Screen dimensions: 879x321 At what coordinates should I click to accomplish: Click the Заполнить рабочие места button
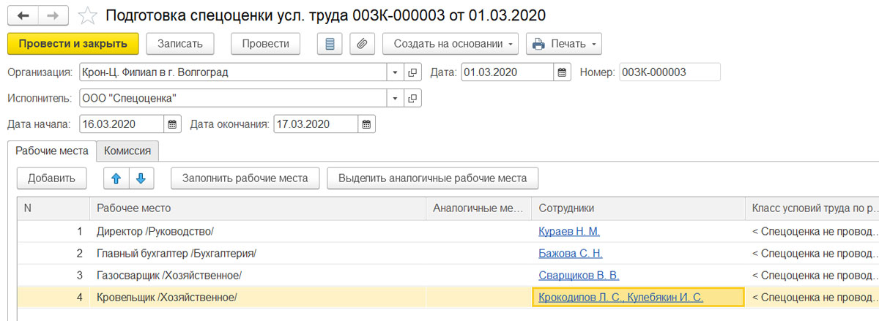click(x=245, y=178)
